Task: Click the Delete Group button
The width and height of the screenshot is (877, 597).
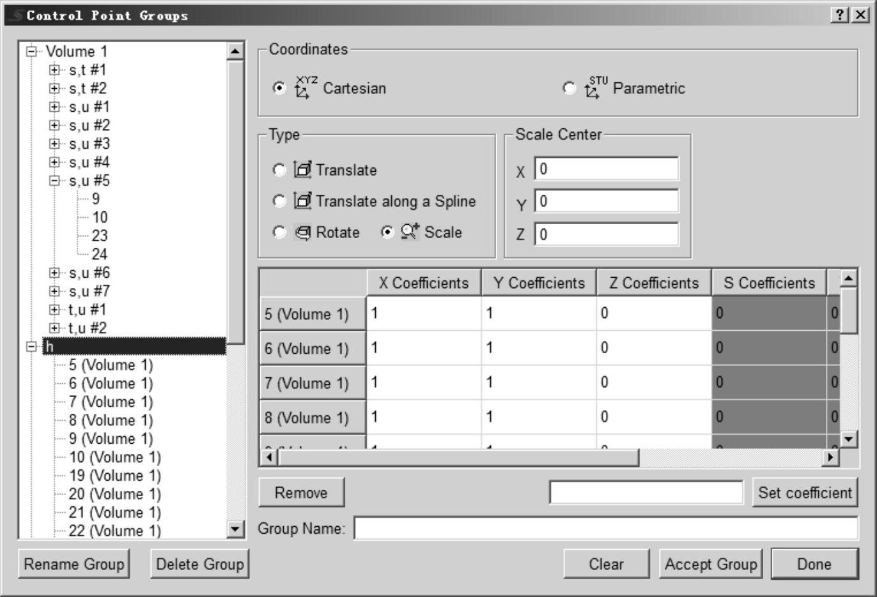Action: (199, 564)
